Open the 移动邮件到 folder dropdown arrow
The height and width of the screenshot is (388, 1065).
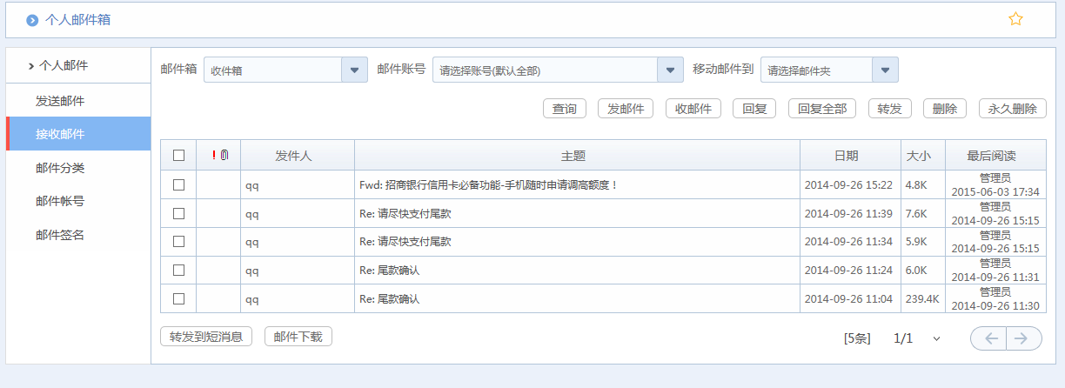(x=885, y=70)
